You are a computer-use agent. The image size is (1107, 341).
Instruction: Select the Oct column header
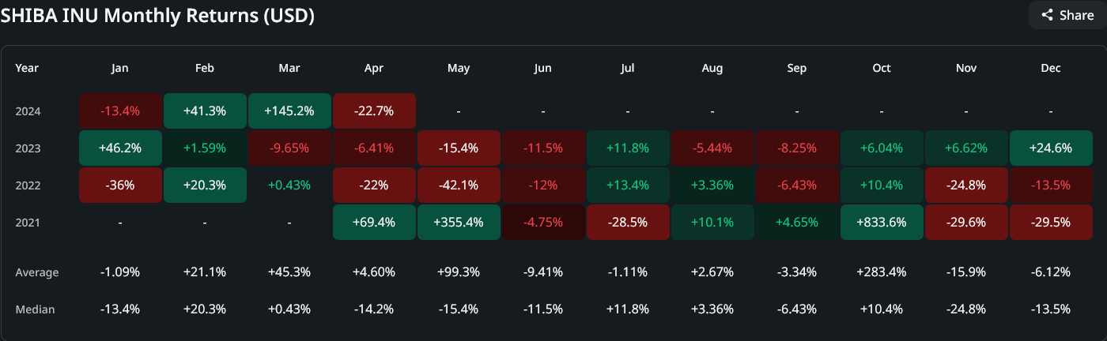click(x=882, y=68)
